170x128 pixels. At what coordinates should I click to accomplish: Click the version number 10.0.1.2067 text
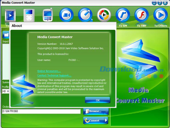coord(66,44)
